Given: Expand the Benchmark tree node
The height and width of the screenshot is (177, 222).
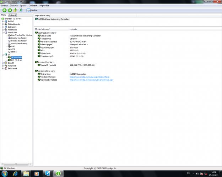Looking at the screenshot, I should 2,68.
